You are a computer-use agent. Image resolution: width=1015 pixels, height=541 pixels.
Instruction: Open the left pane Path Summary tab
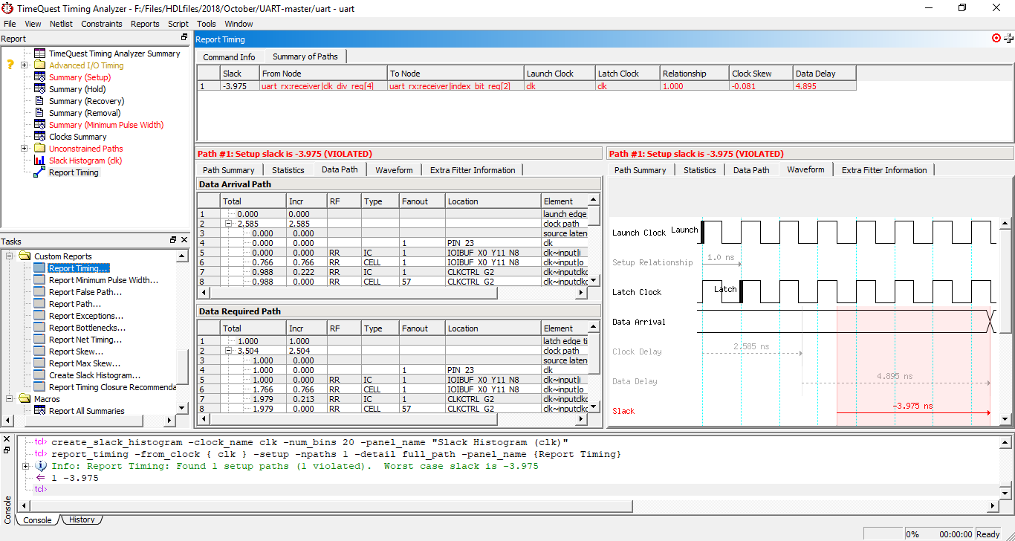click(228, 170)
